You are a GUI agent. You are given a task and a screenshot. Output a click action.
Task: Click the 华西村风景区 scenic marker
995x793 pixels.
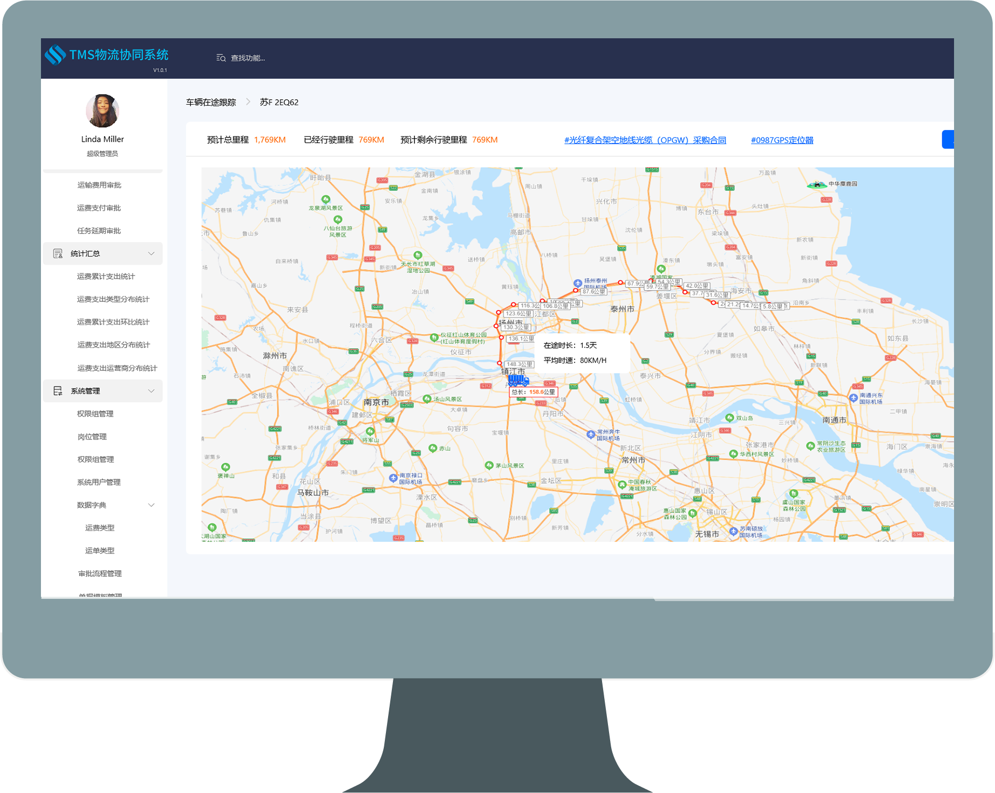coord(733,454)
